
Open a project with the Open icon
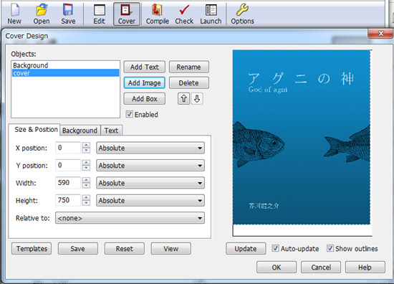42,14
